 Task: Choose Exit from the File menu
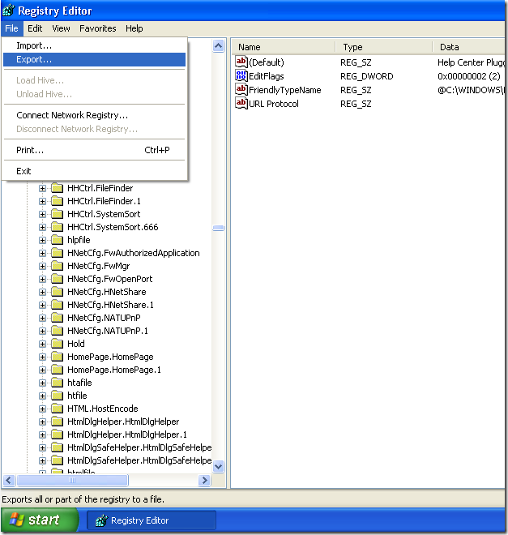tap(95, 171)
